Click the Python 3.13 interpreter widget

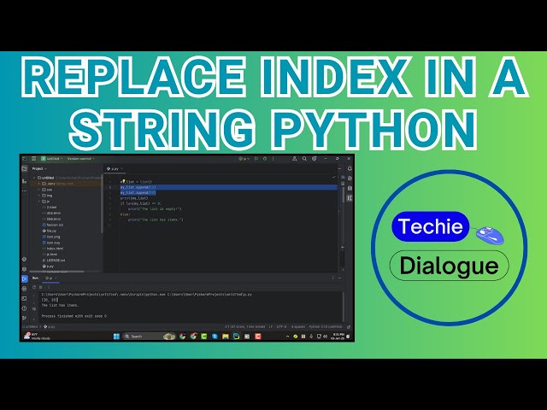tap(326, 326)
